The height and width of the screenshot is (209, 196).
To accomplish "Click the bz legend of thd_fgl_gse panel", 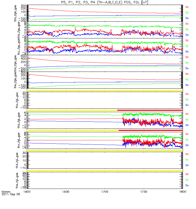I will (187, 154).
